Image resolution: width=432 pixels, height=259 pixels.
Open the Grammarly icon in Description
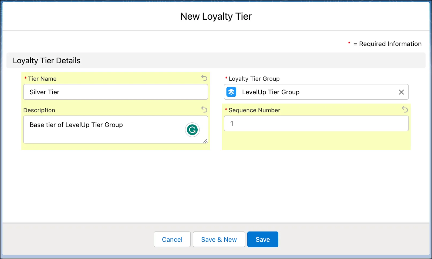[192, 130]
